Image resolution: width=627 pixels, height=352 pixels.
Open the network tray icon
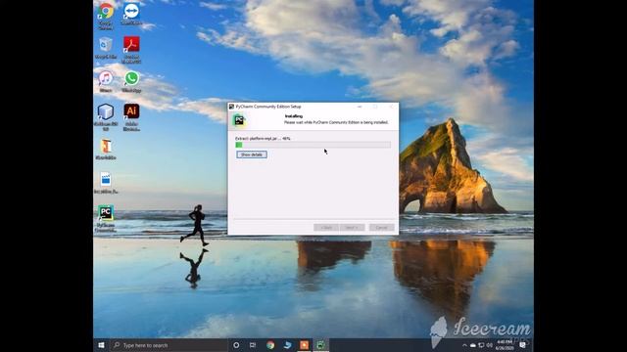pos(481,345)
